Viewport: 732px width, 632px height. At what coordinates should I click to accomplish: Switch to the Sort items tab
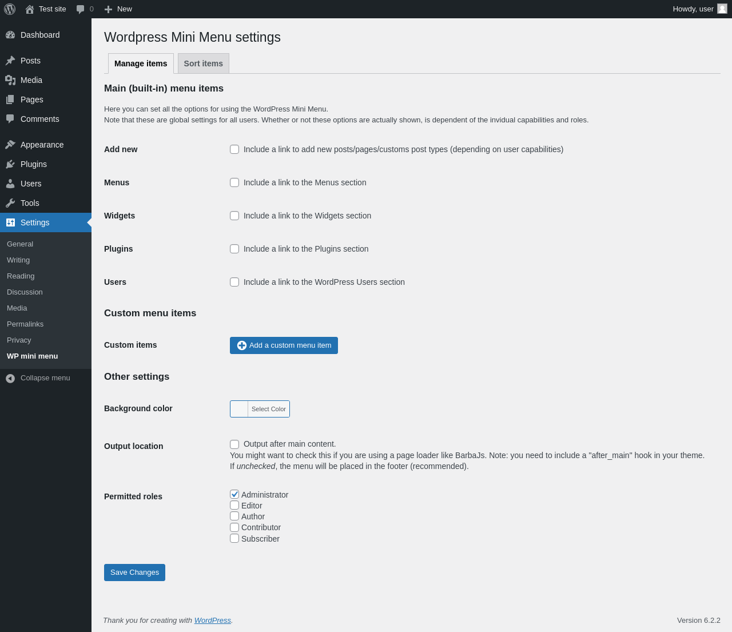204,63
